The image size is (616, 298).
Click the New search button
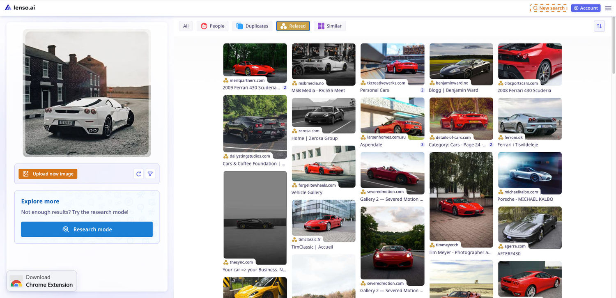549,8
